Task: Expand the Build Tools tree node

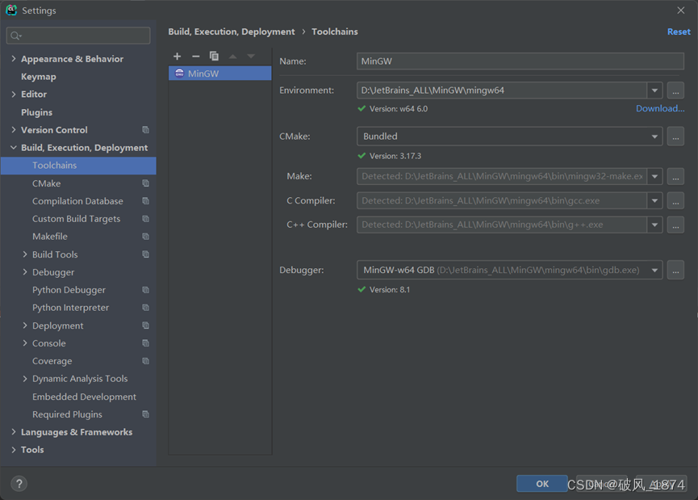Action: click(x=25, y=254)
